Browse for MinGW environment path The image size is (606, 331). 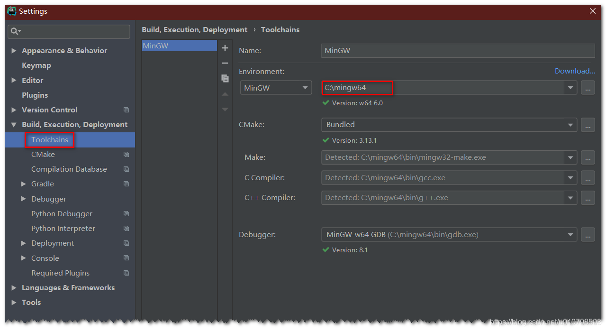(x=588, y=88)
